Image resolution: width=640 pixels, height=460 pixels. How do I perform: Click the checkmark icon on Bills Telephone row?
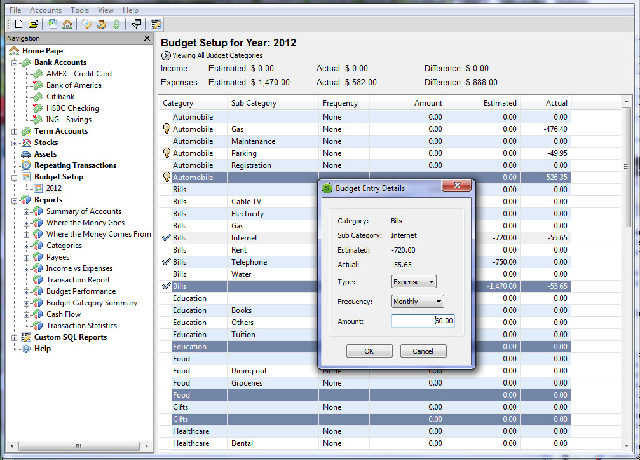[167, 262]
